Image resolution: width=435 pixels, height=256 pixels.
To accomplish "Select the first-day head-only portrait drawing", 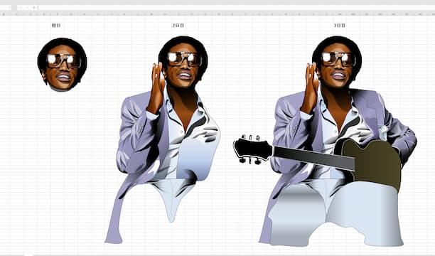I will click(62, 65).
